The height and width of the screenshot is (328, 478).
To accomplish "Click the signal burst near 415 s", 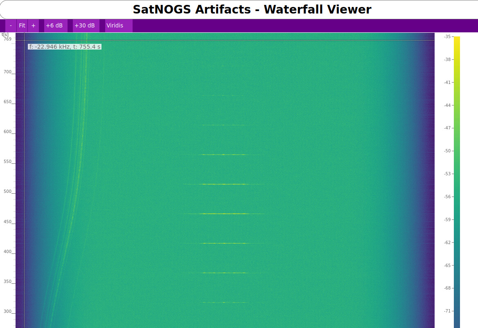I will pyautogui.click(x=224, y=243).
